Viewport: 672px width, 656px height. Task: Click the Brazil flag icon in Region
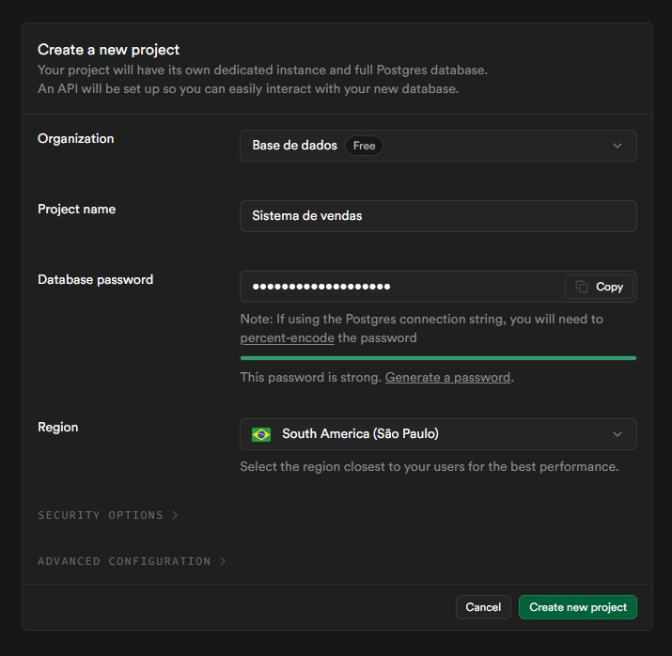[x=261, y=434]
